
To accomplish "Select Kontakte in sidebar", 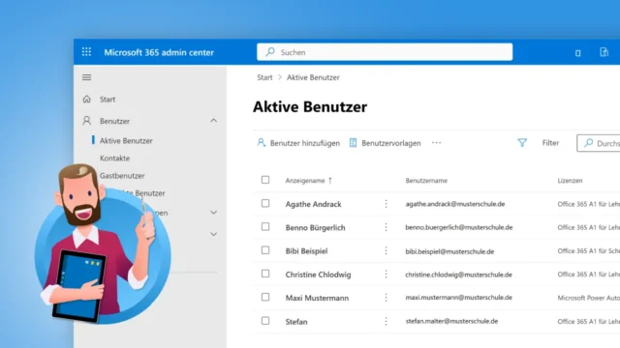I will [x=114, y=158].
